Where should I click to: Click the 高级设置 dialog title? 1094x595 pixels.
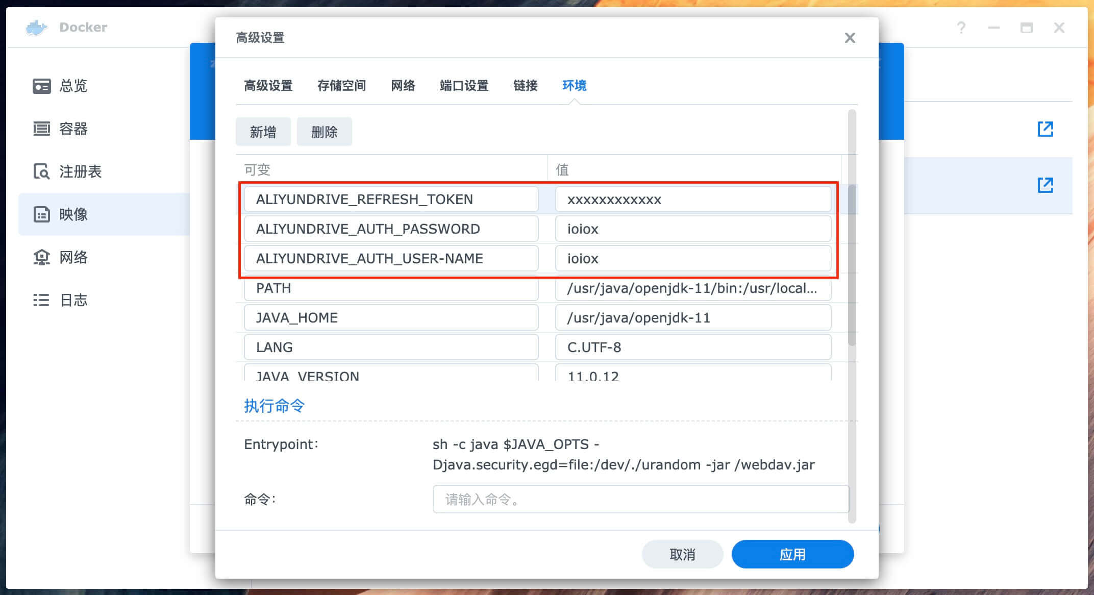tap(260, 38)
